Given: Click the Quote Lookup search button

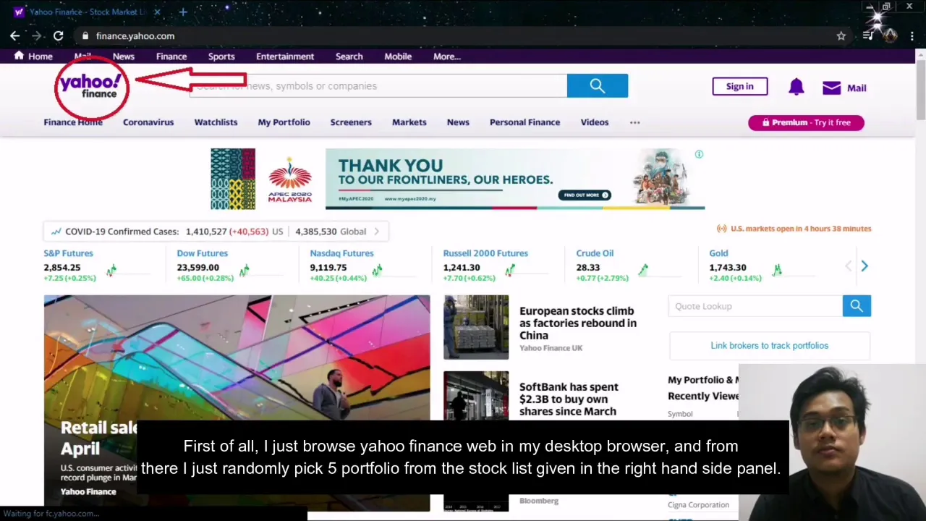Looking at the screenshot, I should 857,306.
